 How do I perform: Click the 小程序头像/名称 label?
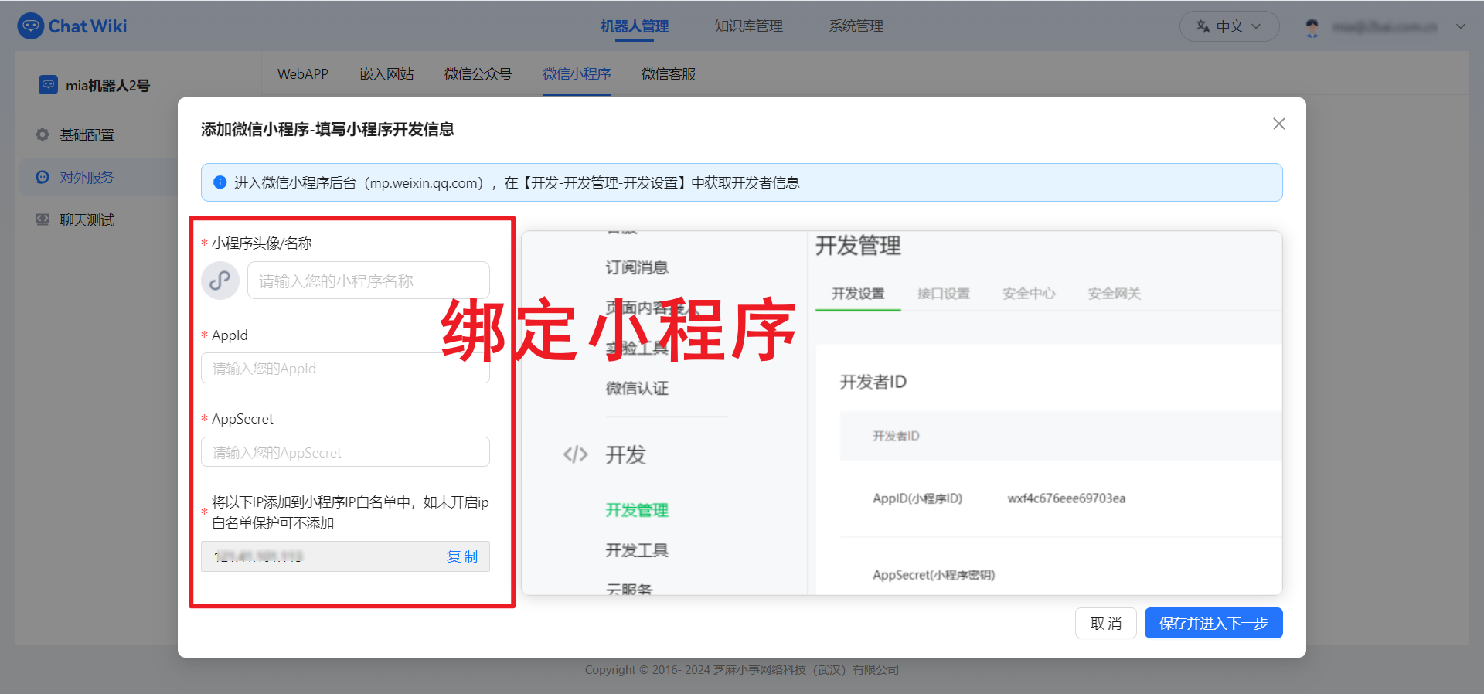[x=262, y=243]
